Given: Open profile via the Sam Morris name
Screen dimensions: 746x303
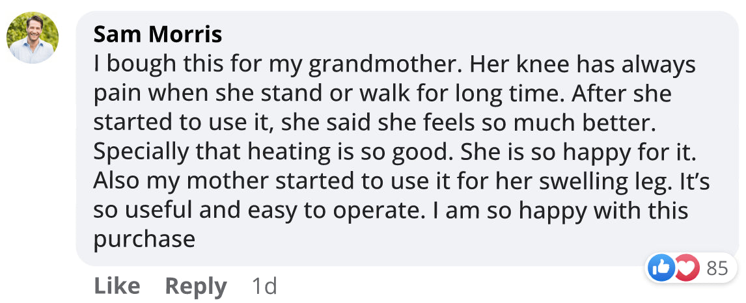Looking at the screenshot, I should [x=158, y=34].
